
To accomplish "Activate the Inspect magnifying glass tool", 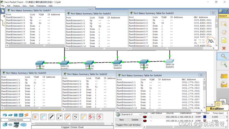I will click(x=224, y=56).
